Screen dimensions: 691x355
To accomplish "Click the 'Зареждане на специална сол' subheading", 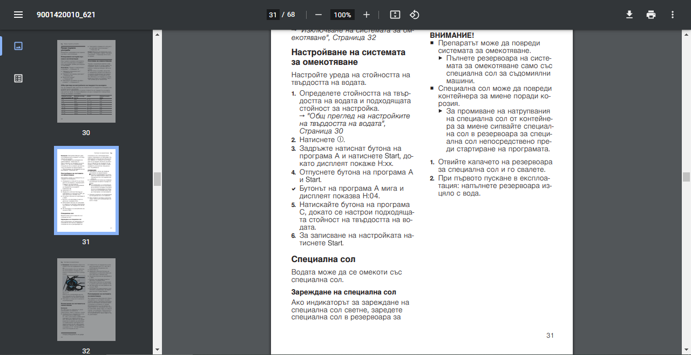I will point(343,292).
